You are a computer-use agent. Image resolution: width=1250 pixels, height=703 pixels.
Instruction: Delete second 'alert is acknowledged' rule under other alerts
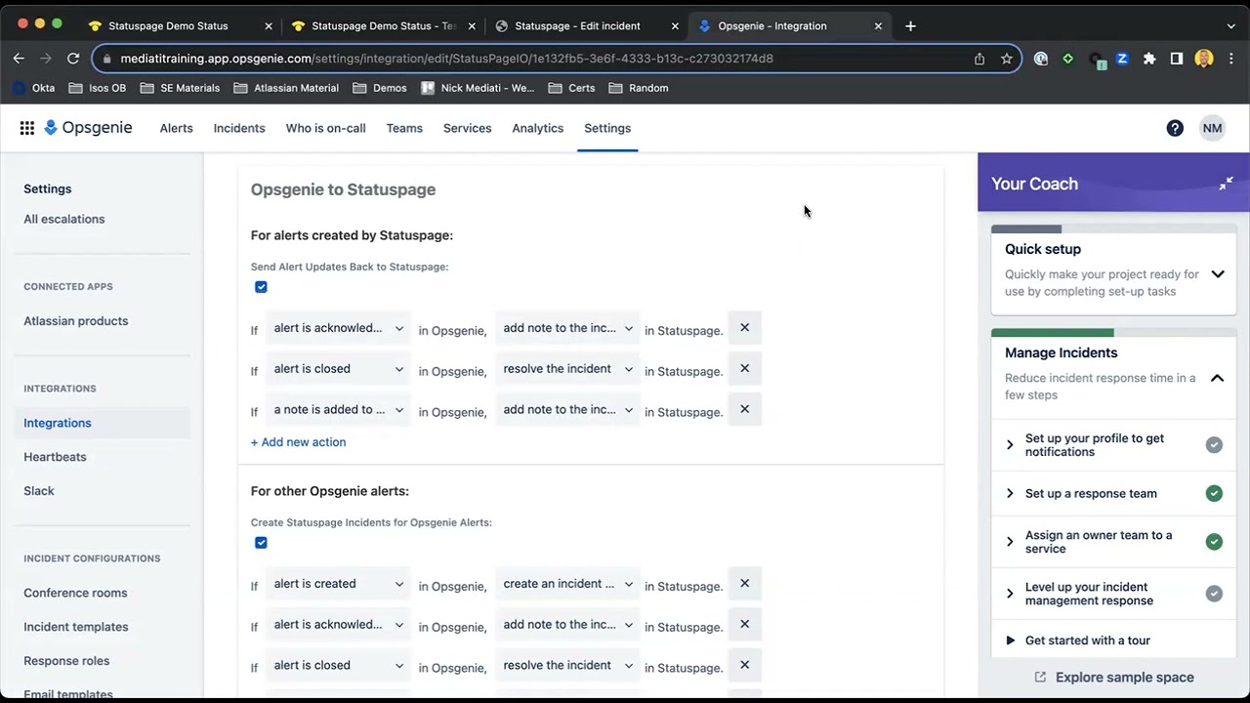coord(744,625)
